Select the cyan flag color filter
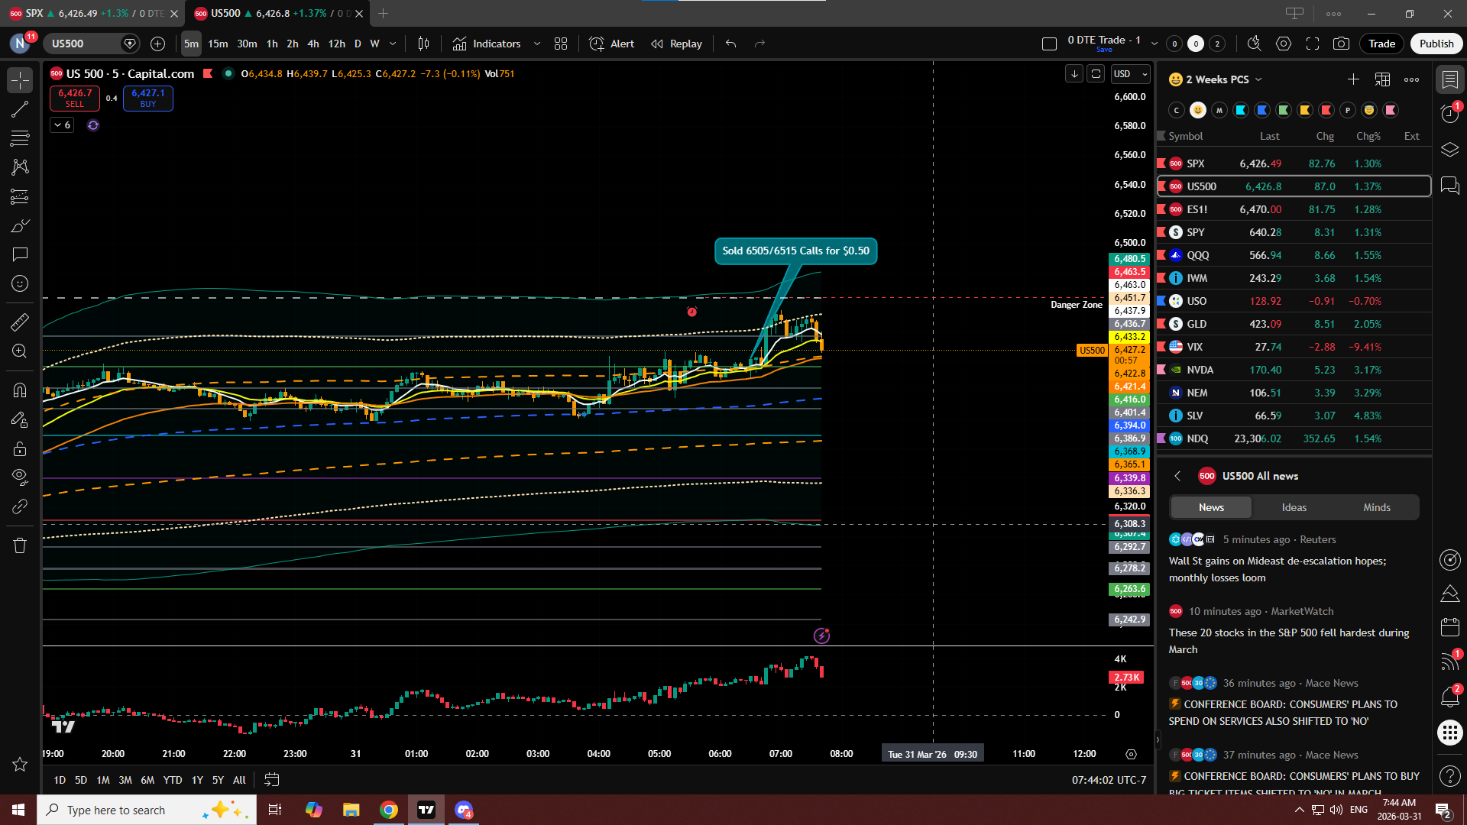Image resolution: width=1467 pixels, height=825 pixels. [x=1241, y=110]
